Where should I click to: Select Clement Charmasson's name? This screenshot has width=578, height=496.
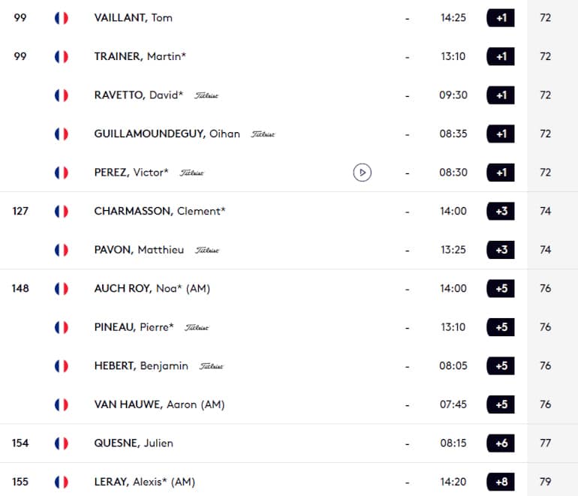(159, 212)
